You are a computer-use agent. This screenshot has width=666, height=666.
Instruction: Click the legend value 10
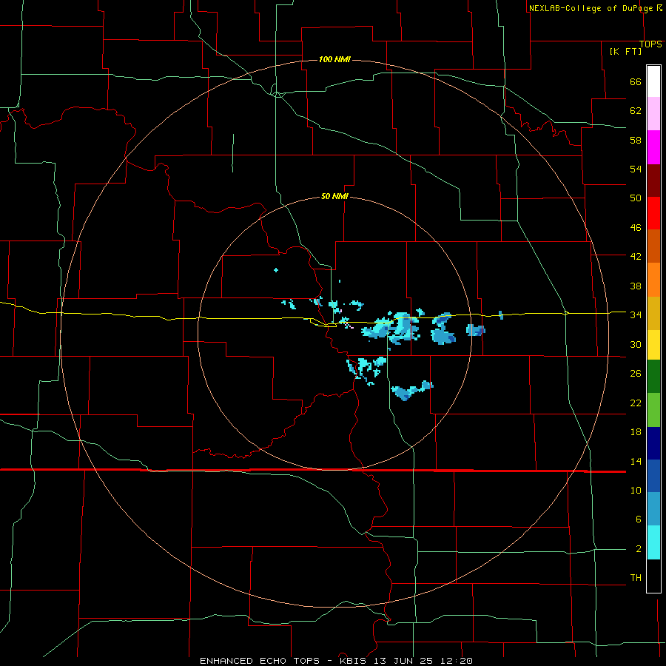636,490
